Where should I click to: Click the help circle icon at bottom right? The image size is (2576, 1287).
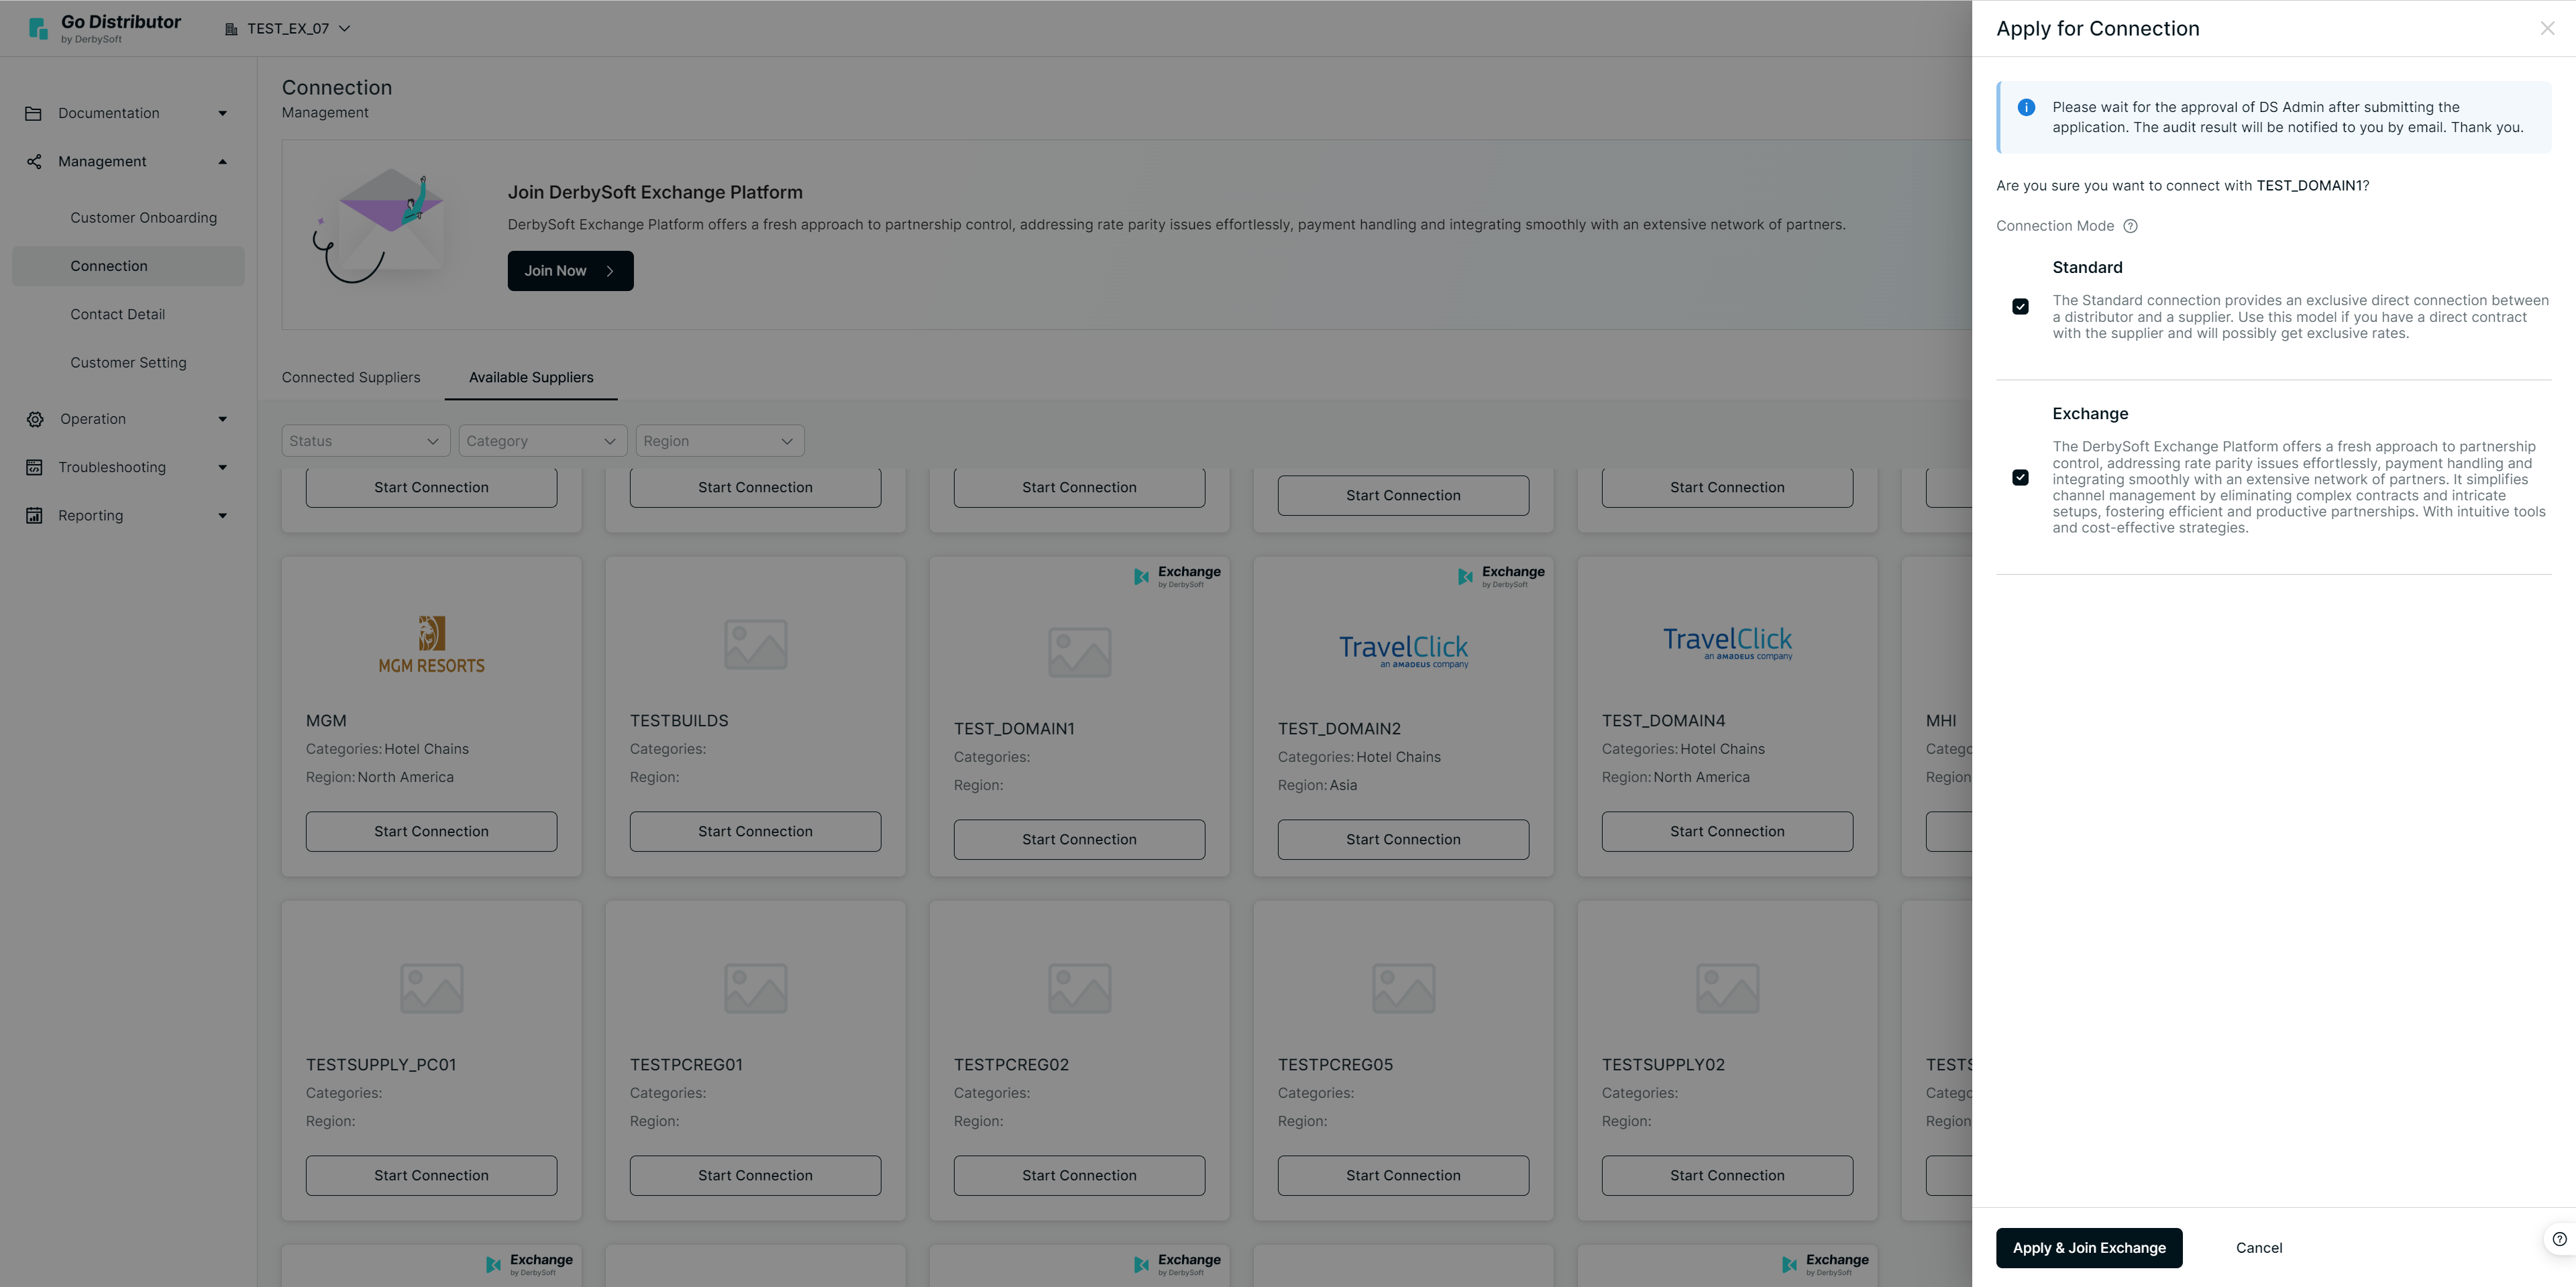(2559, 1239)
